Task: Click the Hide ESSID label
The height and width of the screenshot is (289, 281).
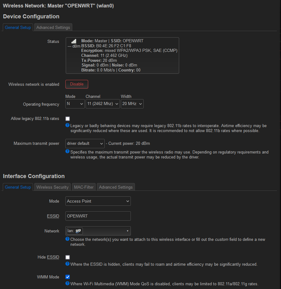Action: click(48, 257)
